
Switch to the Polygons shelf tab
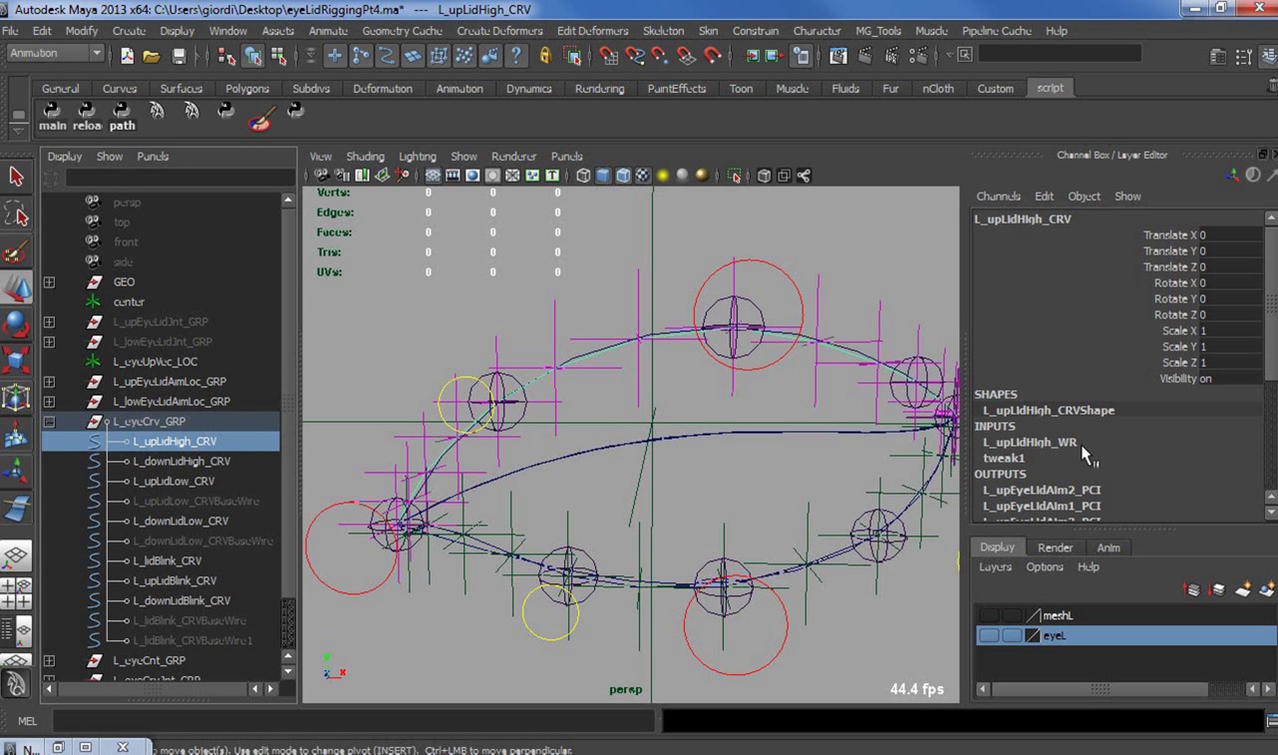click(x=247, y=89)
